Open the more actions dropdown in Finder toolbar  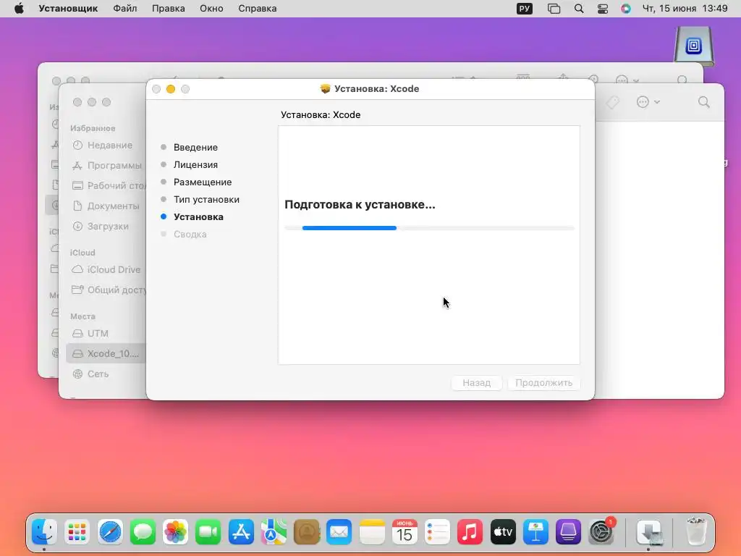pyautogui.click(x=648, y=101)
